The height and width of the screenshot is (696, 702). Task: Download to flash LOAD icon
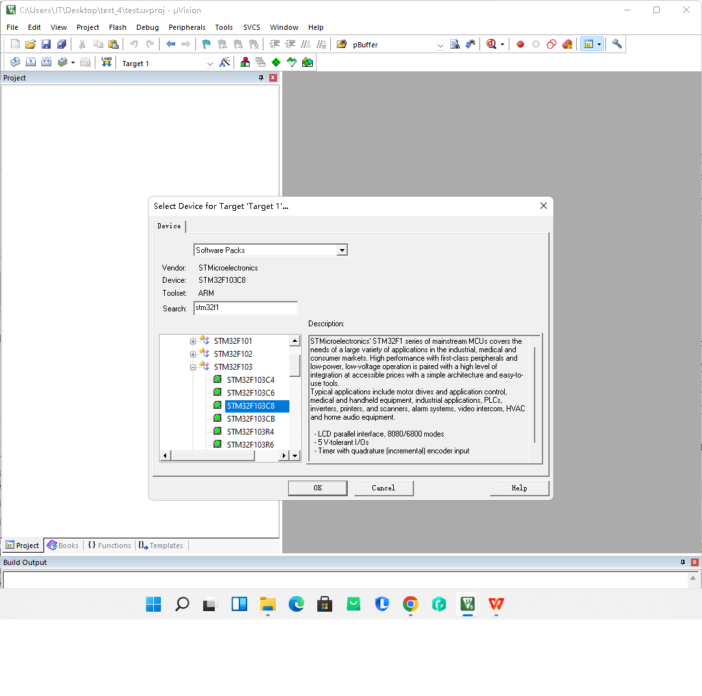tap(106, 63)
